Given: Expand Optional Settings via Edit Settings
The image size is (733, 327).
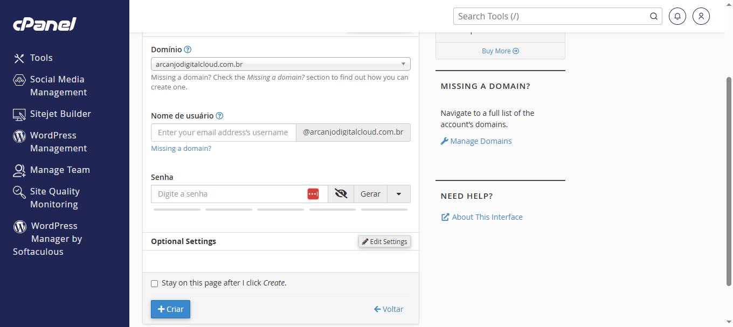Looking at the screenshot, I should pyautogui.click(x=384, y=241).
